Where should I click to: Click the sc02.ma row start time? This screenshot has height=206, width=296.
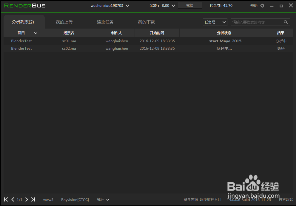157,49
